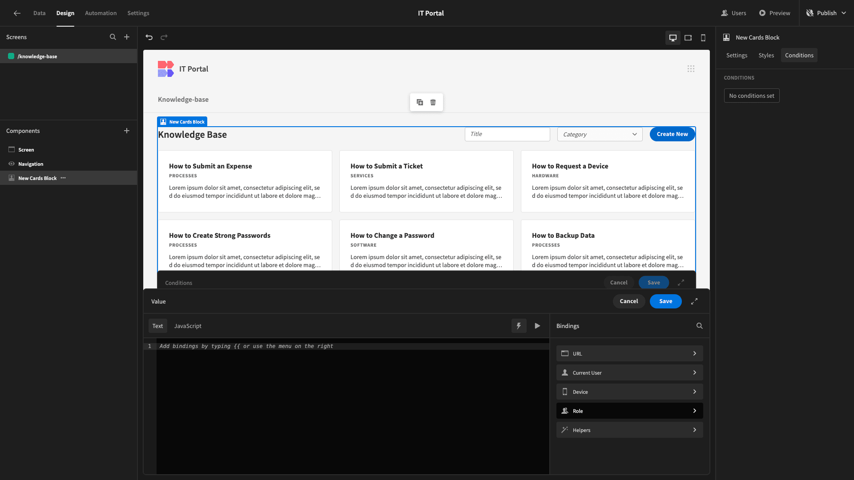Expand the Current User bindings
Screen dimensions: 854x480
629,373
